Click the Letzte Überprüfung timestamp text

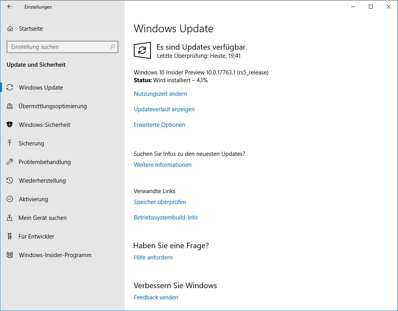tap(199, 56)
